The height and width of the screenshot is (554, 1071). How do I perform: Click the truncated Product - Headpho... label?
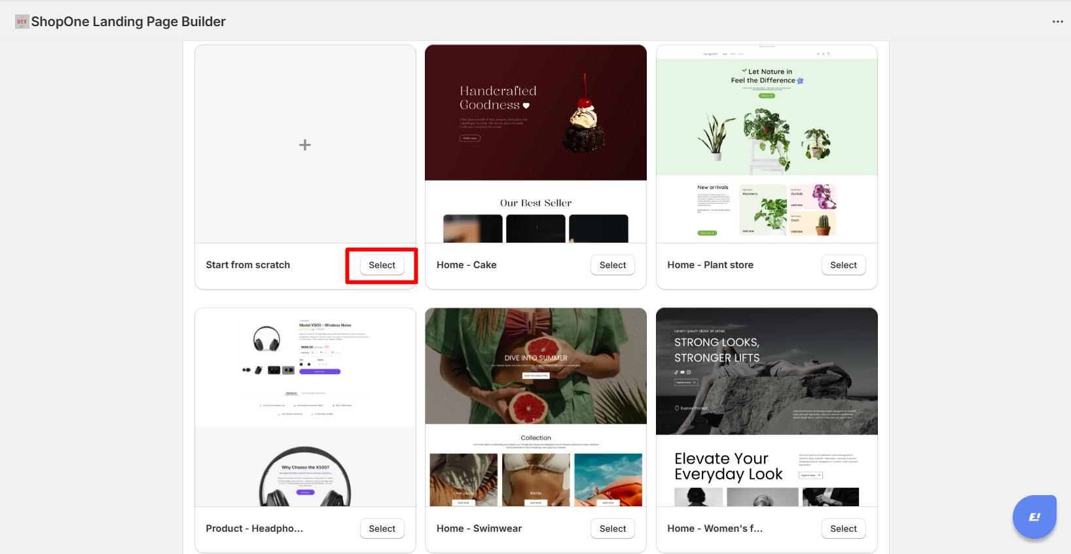point(255,528)
